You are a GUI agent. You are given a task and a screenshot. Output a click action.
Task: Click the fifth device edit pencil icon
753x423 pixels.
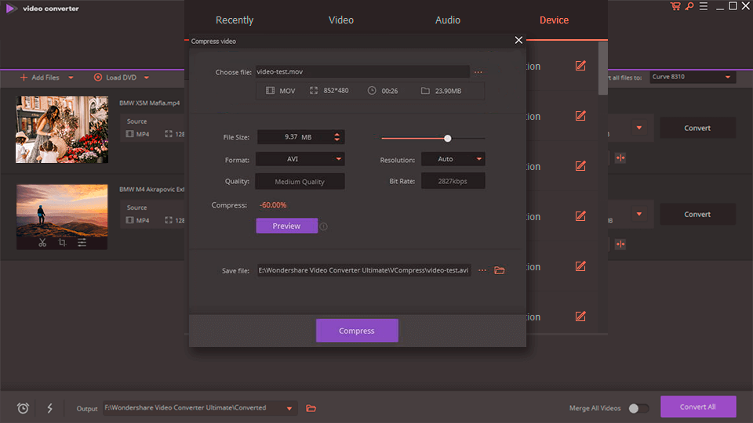coord(580,266)
